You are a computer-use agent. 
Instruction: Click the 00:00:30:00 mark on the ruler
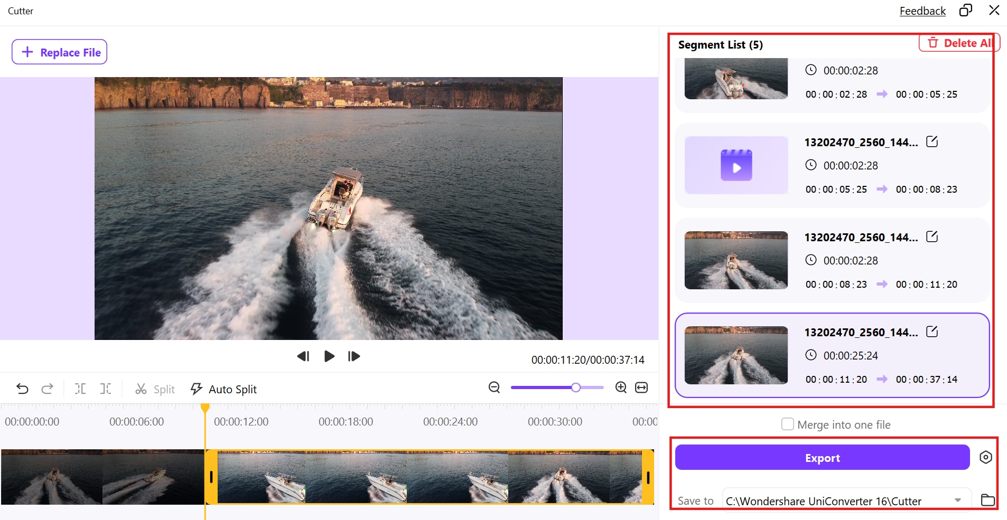point(555,422)
